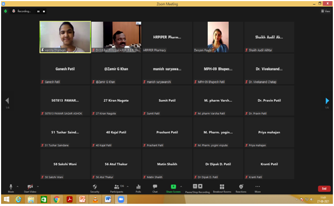This screenshot has width=334, height=206.
Task: Open the View layout menu
Action: tap(326, 11)
